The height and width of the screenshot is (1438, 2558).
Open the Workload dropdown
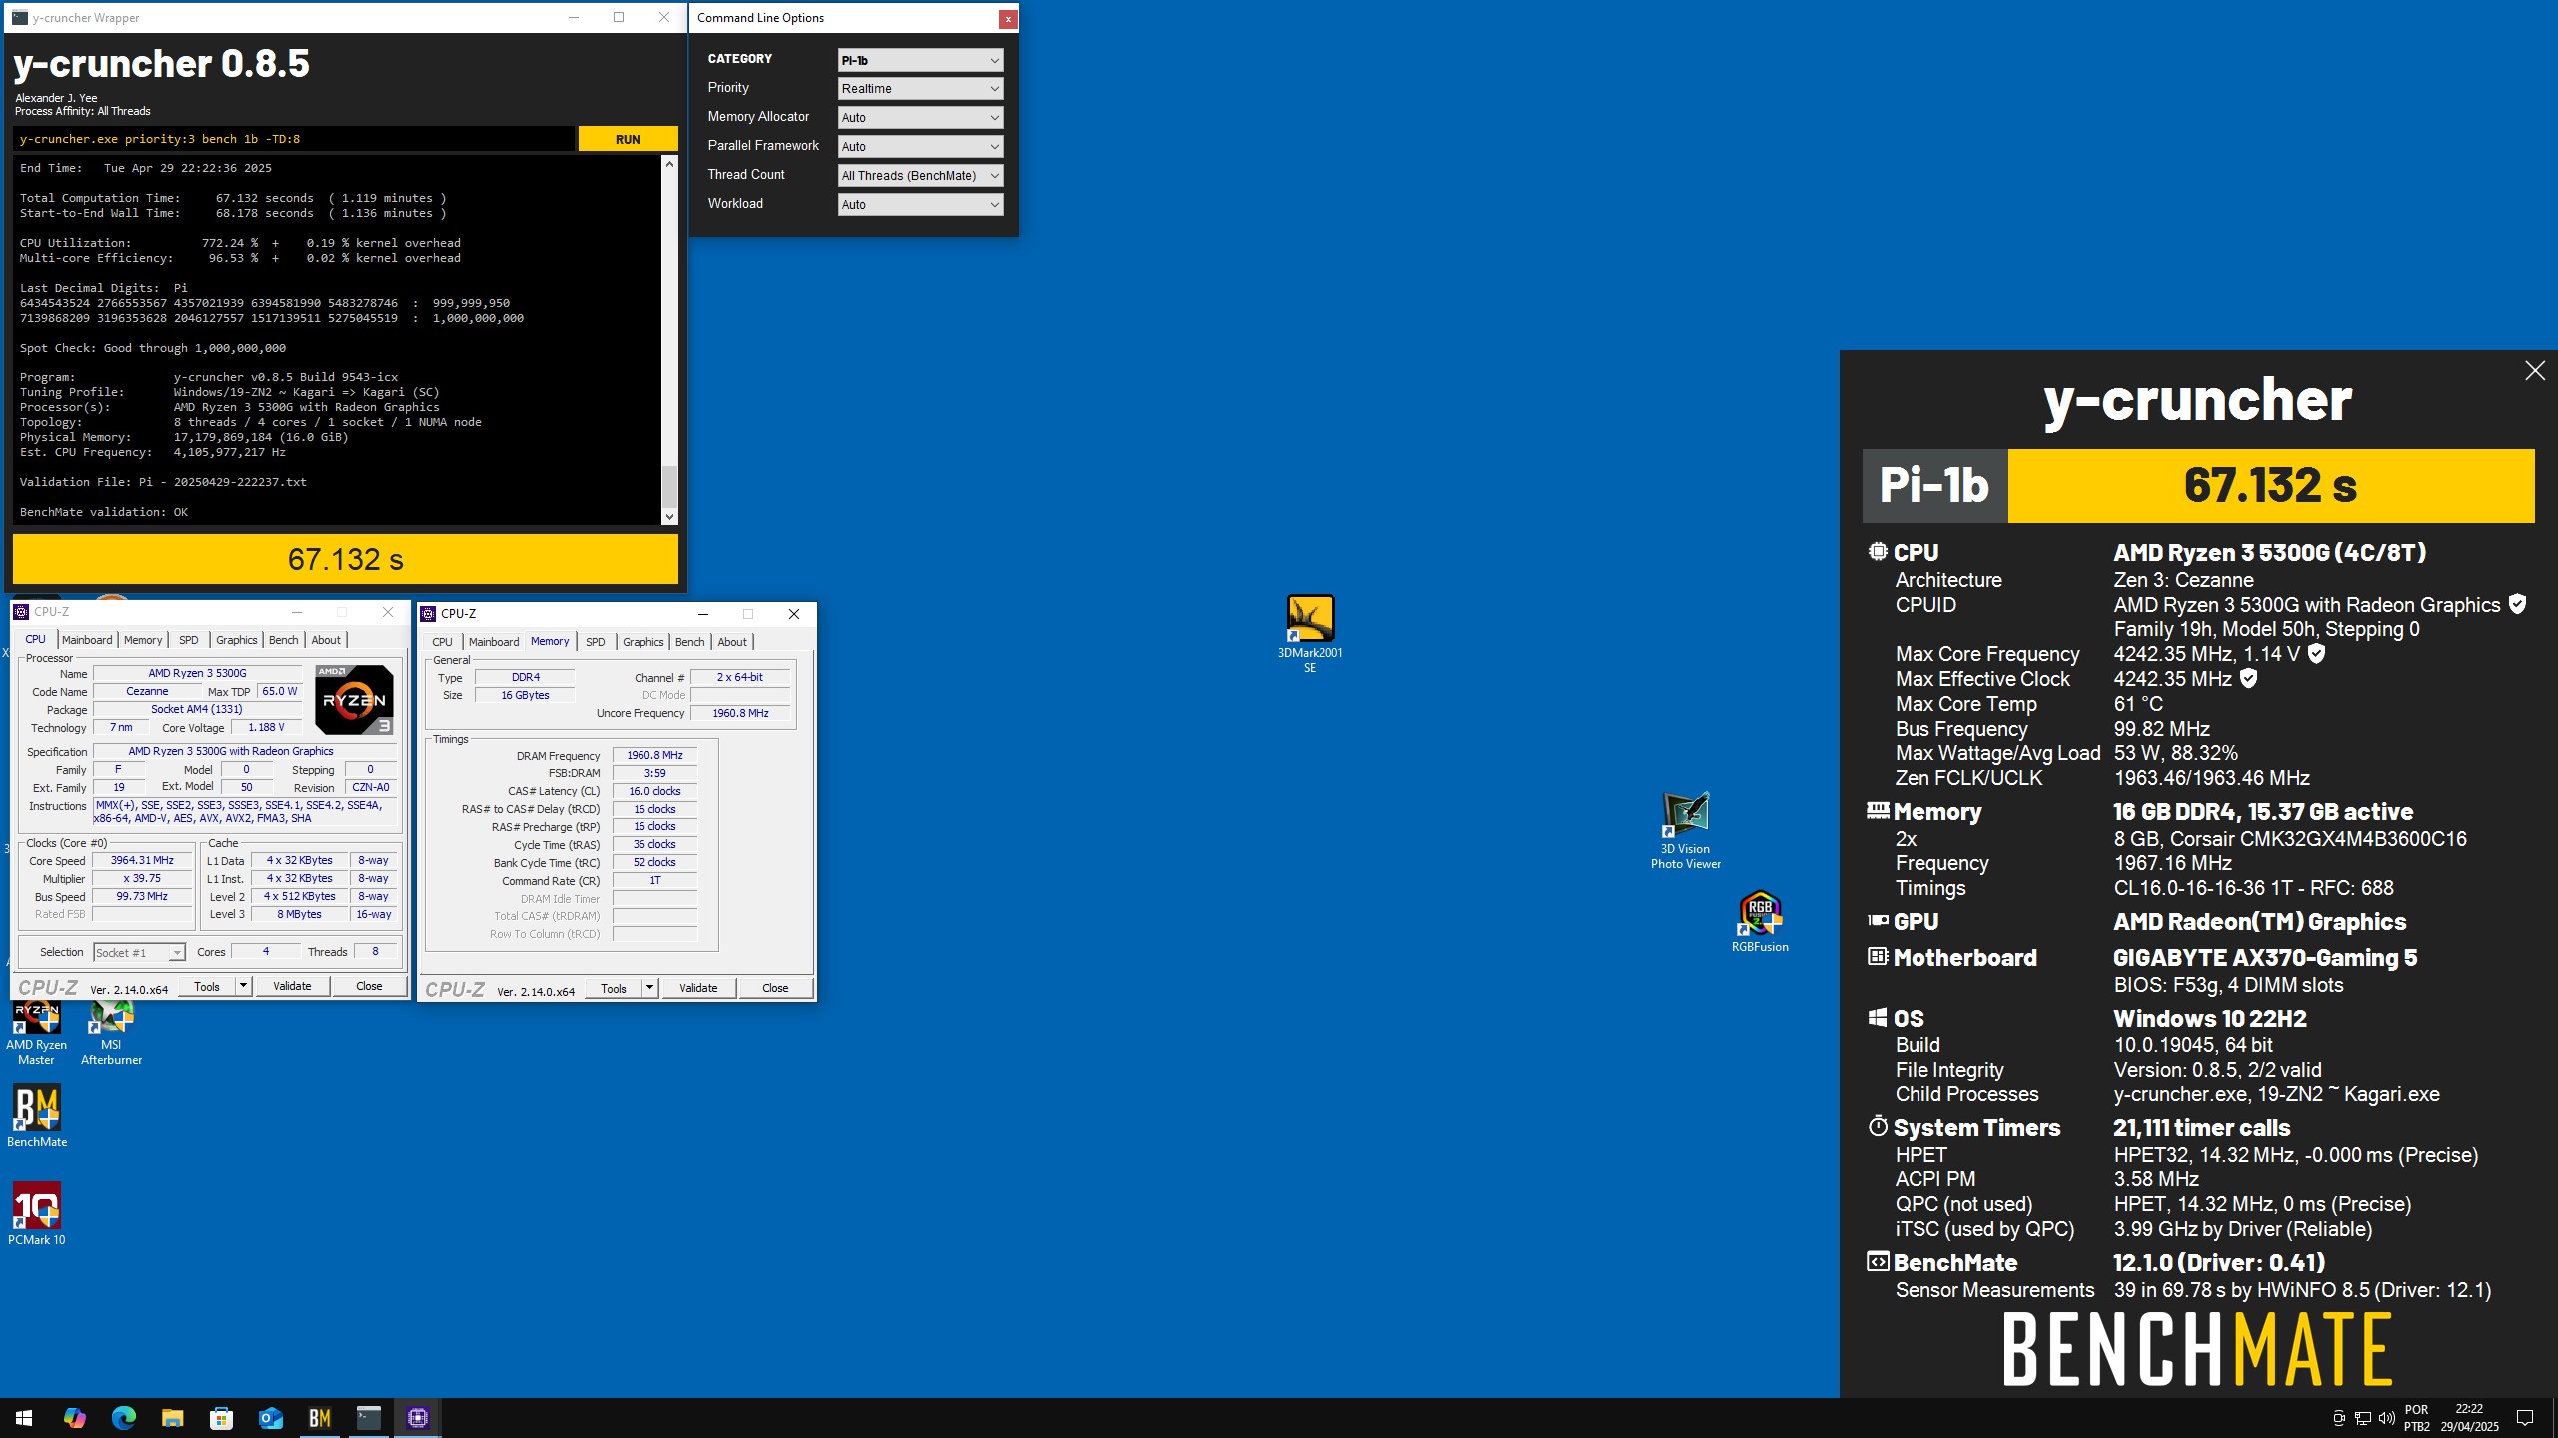pos(920,205)
